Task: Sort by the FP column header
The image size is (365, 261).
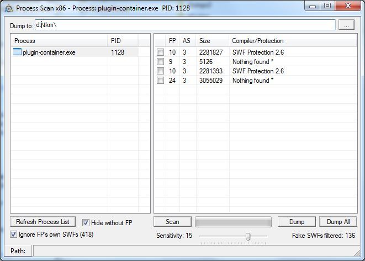Action: [172, 41]
